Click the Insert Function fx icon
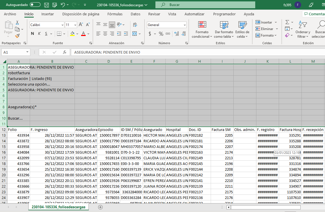325x212 pixels. 65,52
